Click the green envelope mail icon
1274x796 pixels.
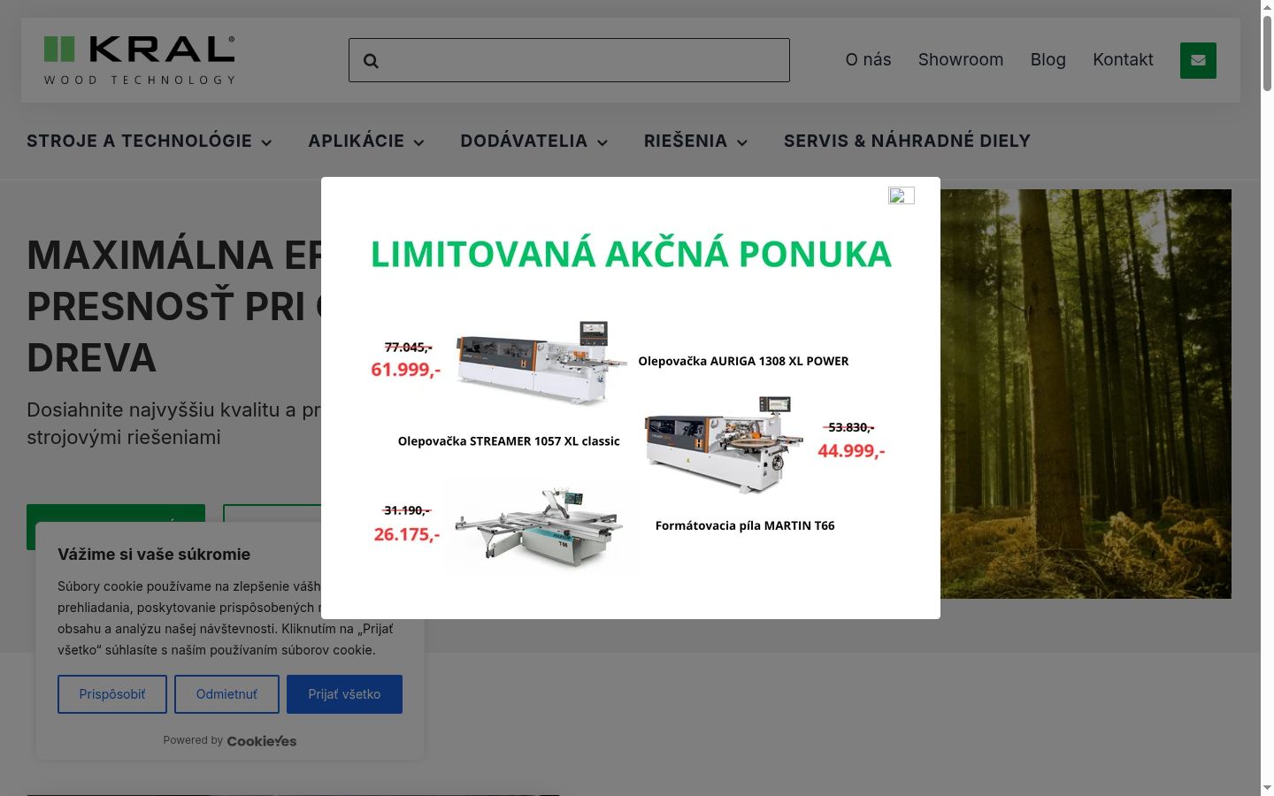click(x=1198, y=60)
